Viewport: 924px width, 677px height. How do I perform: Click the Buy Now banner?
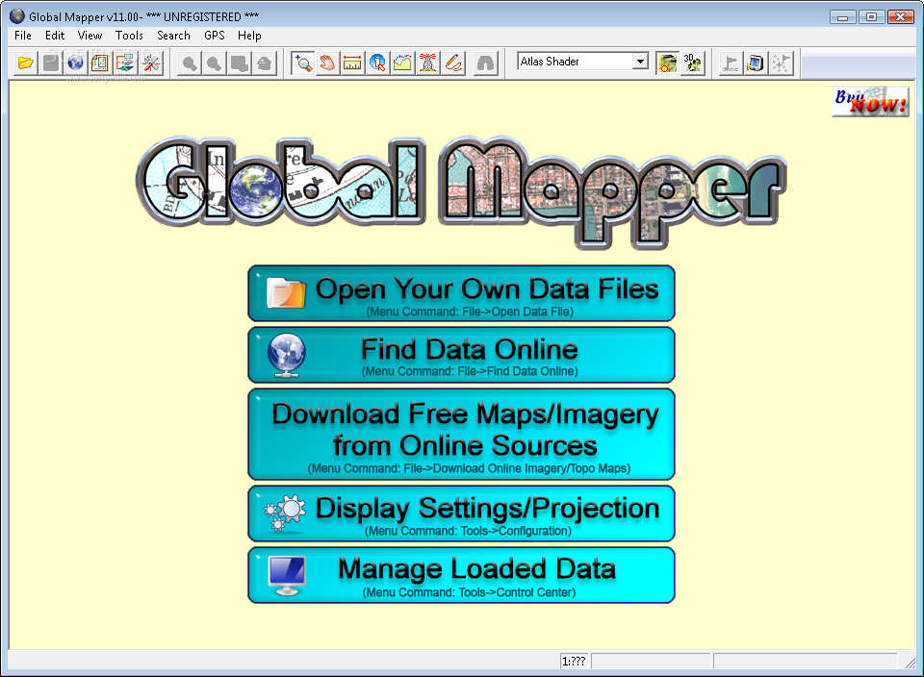870,102
